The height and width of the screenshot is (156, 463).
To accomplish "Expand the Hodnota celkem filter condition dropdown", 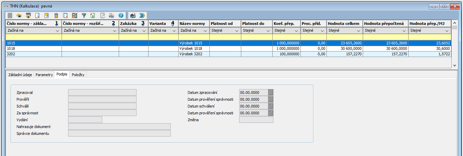I will pos(359,31).
